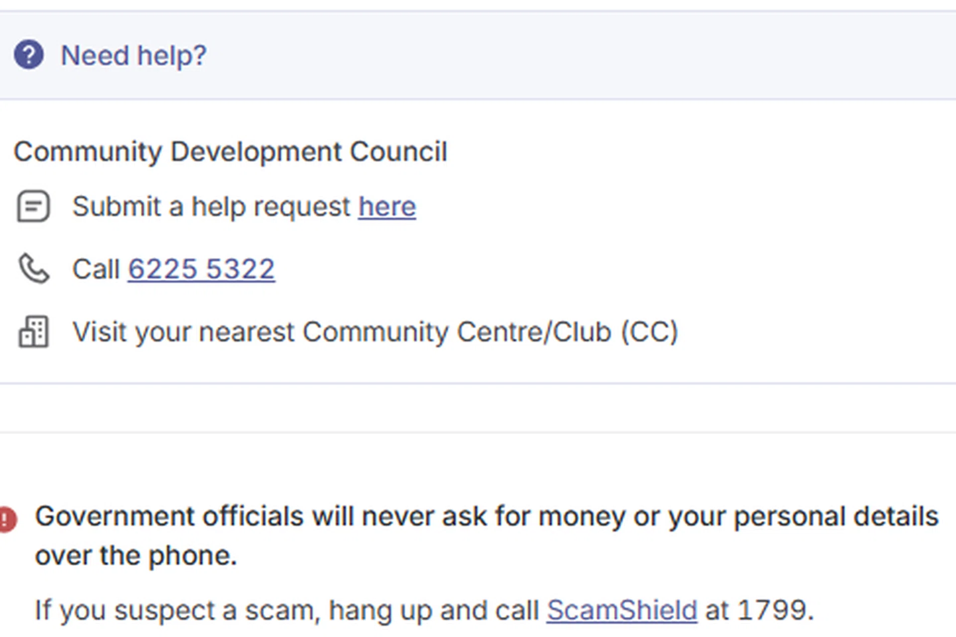Click the empty area in the Need help banner
Viewport: 956px width, 637px height.
click(597, 55)
